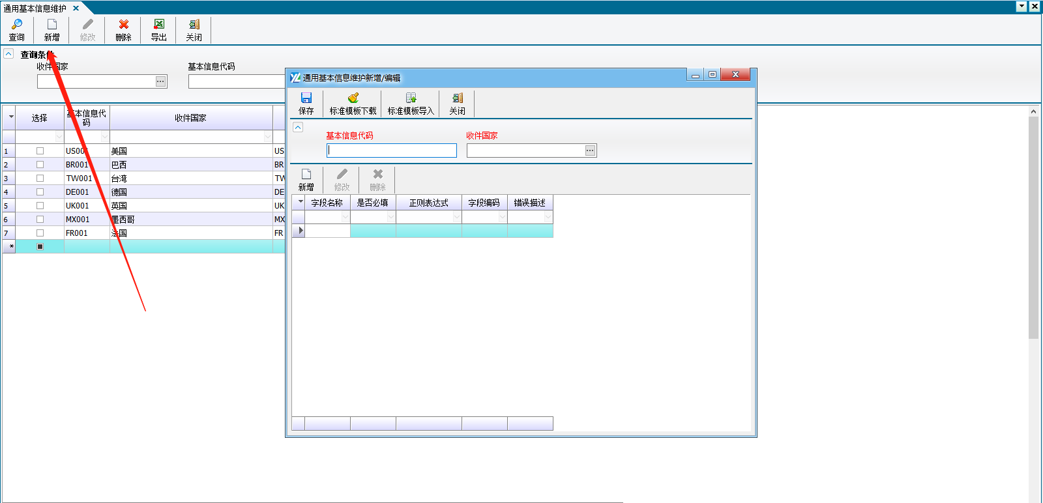This screenshot has width=1043, height=503.
Task: Open the 选择 column filter dropdown
Action: (x=59, y=137)
